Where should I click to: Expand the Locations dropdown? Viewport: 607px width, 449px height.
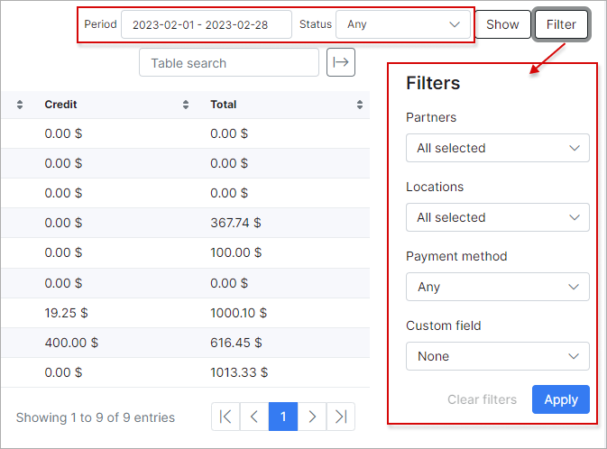point(498,217)
